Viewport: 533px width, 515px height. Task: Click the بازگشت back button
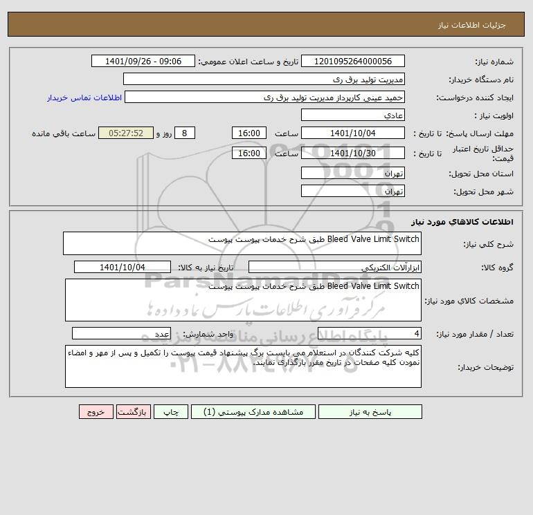pos(133,412)
